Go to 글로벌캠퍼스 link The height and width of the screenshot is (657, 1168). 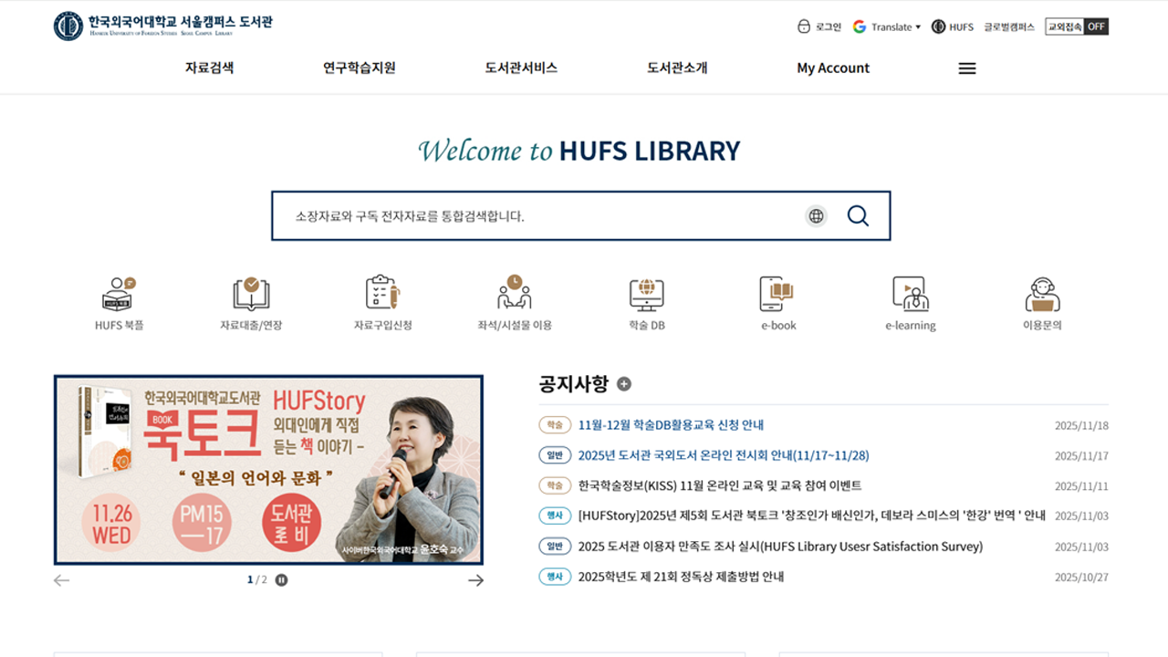(1009, 26)
